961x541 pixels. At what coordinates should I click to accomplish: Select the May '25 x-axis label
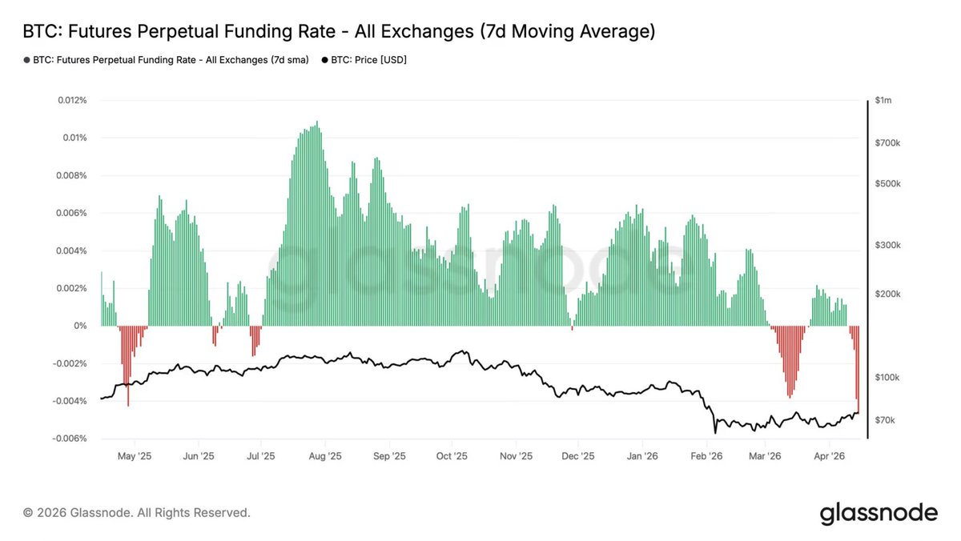pos(135,456)
